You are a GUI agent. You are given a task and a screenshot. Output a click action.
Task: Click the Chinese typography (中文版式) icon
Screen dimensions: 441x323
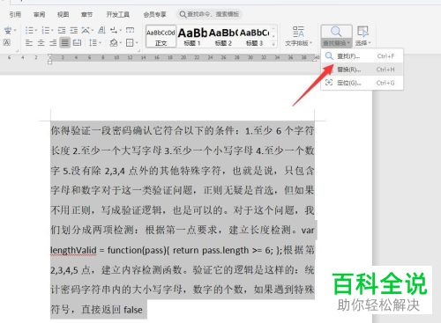click(86, 30)
